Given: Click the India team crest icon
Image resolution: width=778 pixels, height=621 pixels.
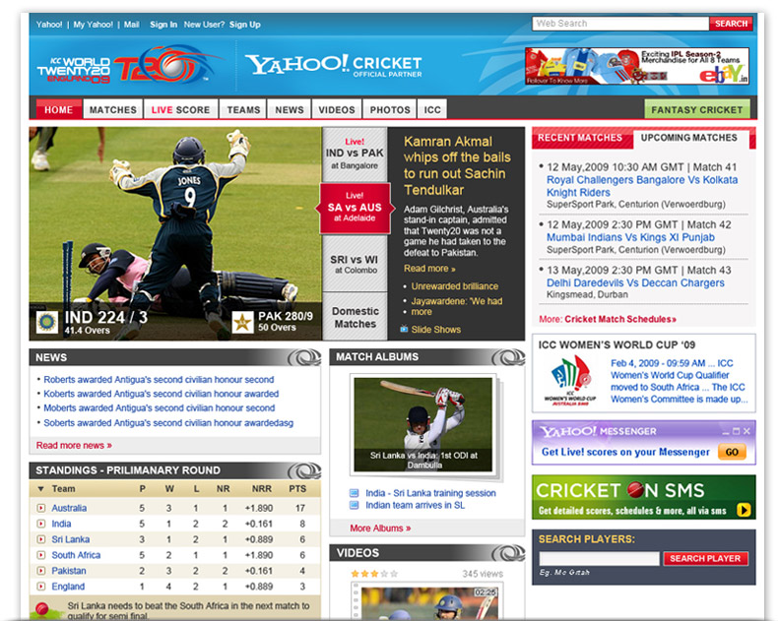Looking at the screenshot, I should 47,323.
